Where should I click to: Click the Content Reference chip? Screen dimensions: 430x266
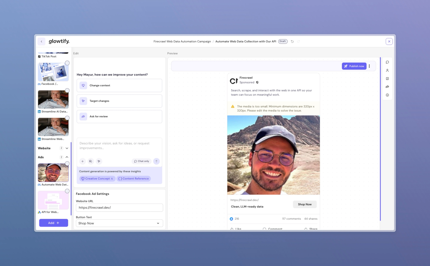click(134, 179)
